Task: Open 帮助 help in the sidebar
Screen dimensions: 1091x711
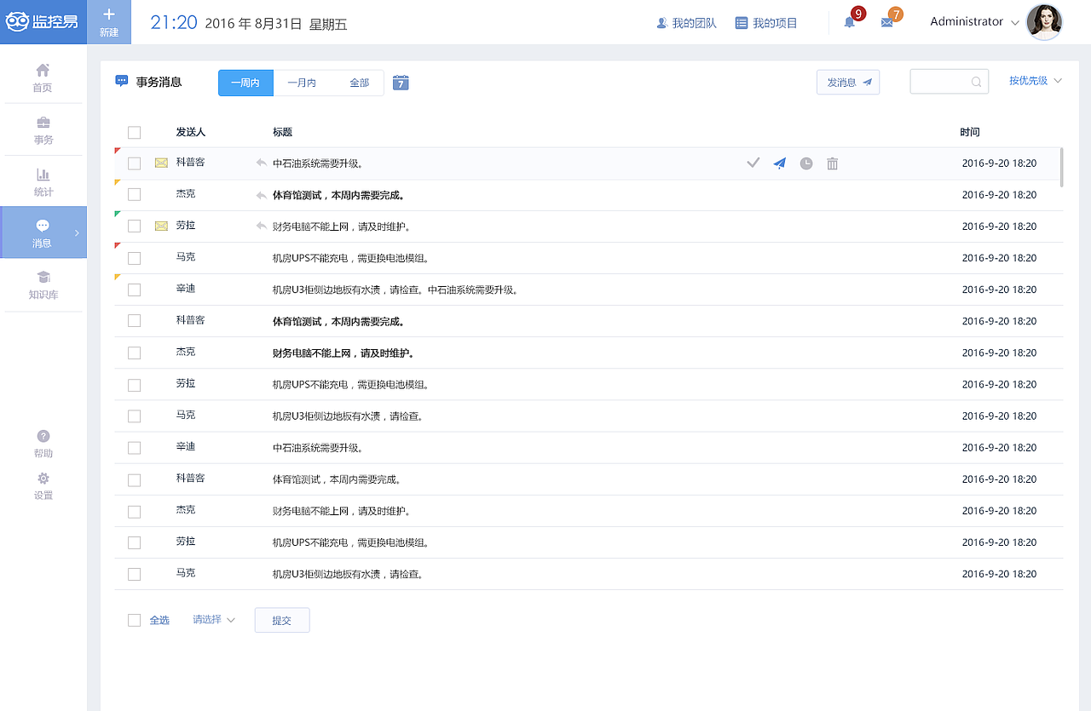Action: point(43,444)
